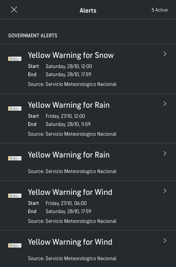Close the Alerts screen

14,10
